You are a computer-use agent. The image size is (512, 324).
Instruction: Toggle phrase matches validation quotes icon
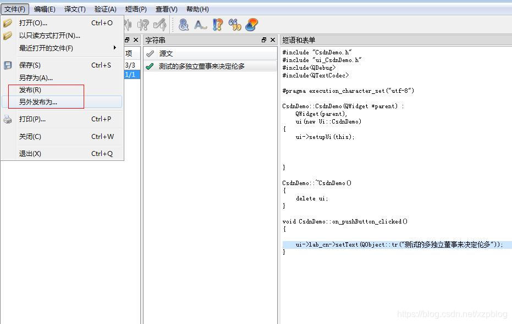(235, 25)
